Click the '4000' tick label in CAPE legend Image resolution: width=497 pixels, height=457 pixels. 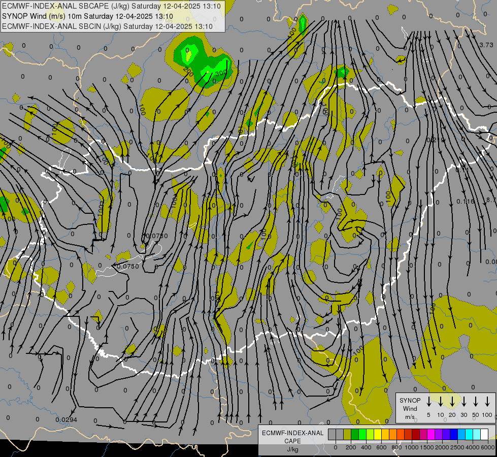pos(473,447)
